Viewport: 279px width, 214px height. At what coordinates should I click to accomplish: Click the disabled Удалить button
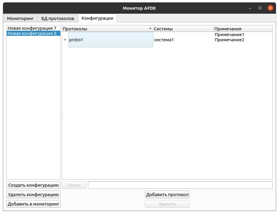(x=167, y=204)
